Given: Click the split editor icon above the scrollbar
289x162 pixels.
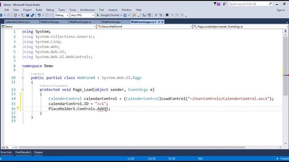Looking at the screenshot, I should coord(285,31).
